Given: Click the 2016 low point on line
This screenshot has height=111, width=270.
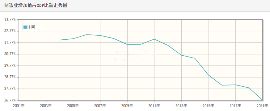Looking at the screenshot, I should pyautogui.click(x=222, y=85).
